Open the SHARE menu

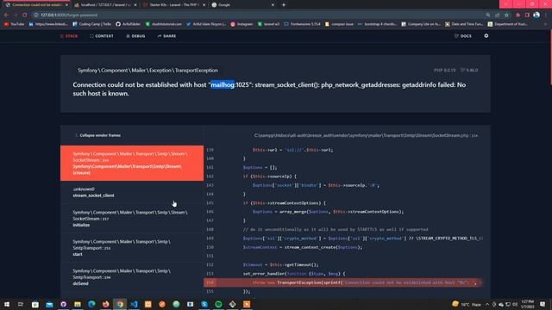(x=166, y=36)
